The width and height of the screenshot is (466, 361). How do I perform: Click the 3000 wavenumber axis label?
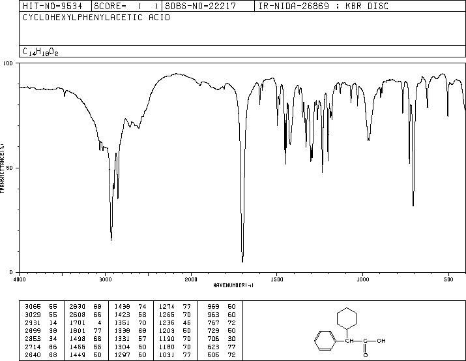pyautogui.click(x=105, y=279)
